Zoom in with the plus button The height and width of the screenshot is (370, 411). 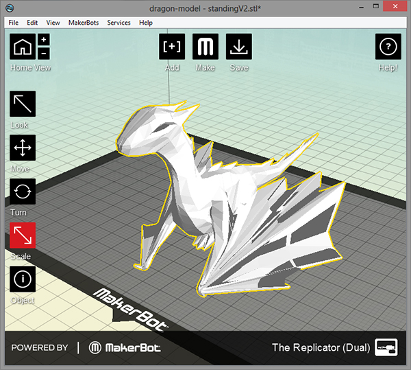(x=44, y=40)
